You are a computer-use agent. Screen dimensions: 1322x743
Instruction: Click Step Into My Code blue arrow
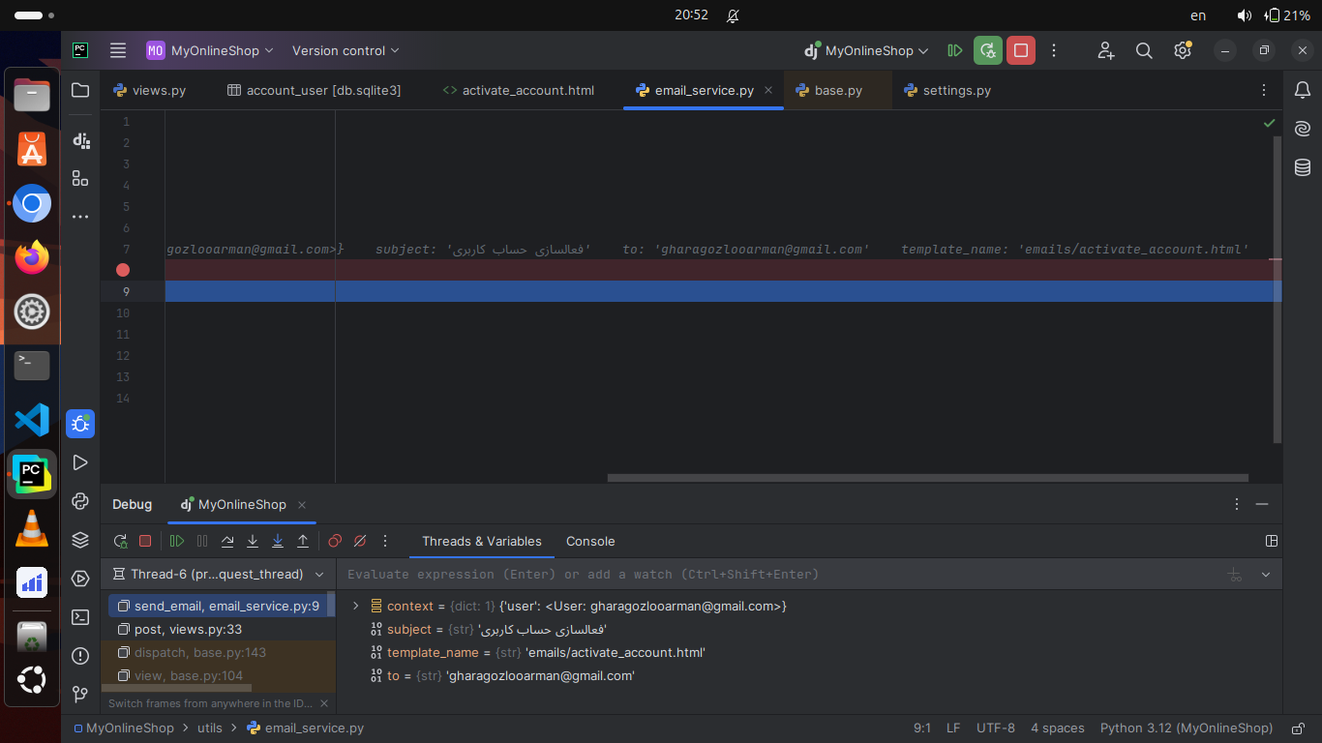point(278,541)
